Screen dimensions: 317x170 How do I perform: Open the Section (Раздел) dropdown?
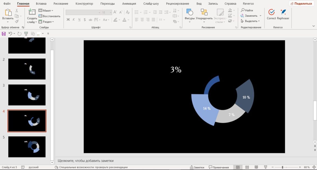tap(46, 22)
